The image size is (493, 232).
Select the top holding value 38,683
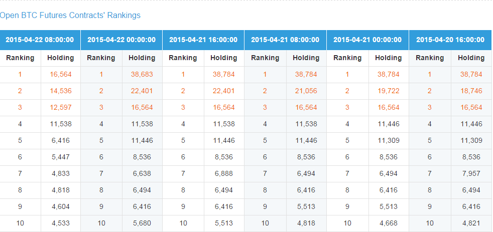[142, 74]
